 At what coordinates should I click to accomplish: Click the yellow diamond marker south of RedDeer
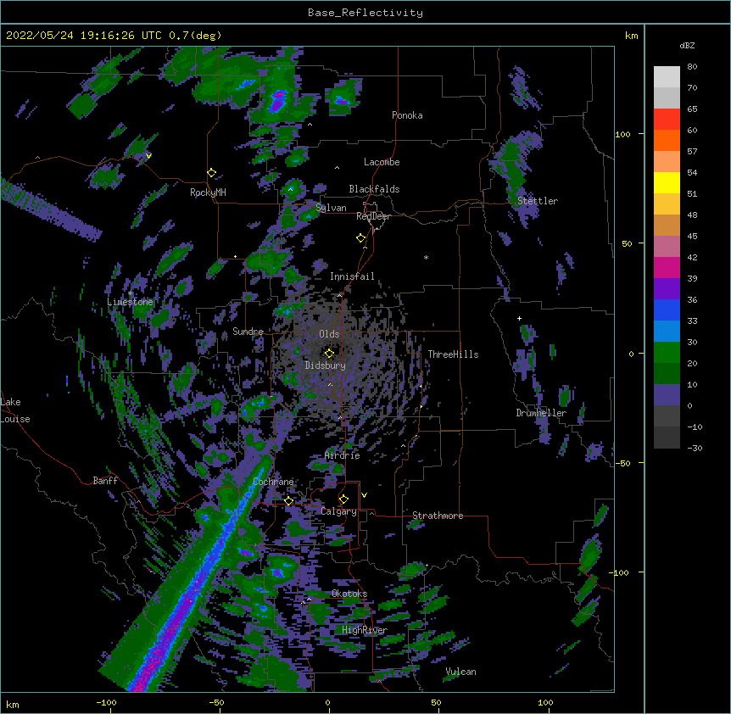(x=361, y=238)
